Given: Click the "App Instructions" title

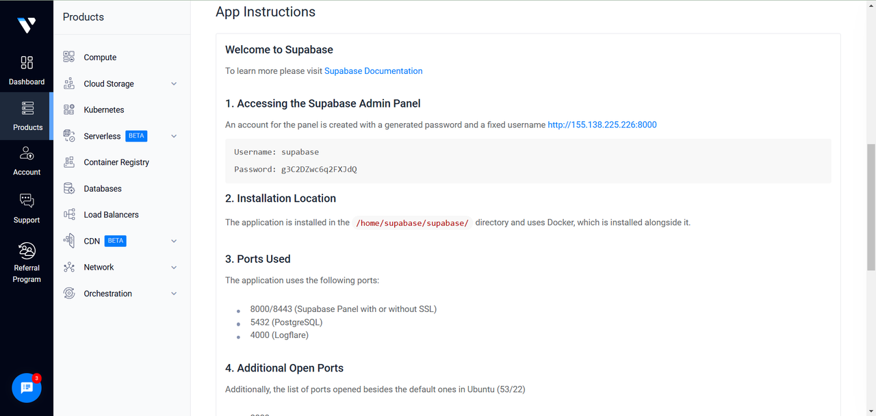Looking at the screenshot, I should [266, 12].
